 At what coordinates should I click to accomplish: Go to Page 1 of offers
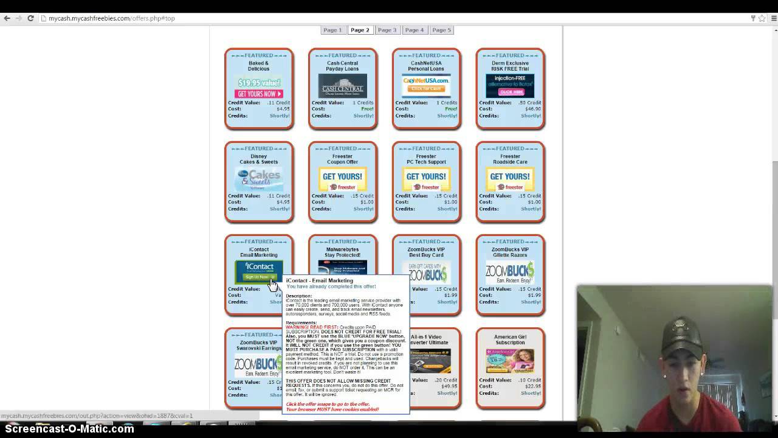click(332, 30)
